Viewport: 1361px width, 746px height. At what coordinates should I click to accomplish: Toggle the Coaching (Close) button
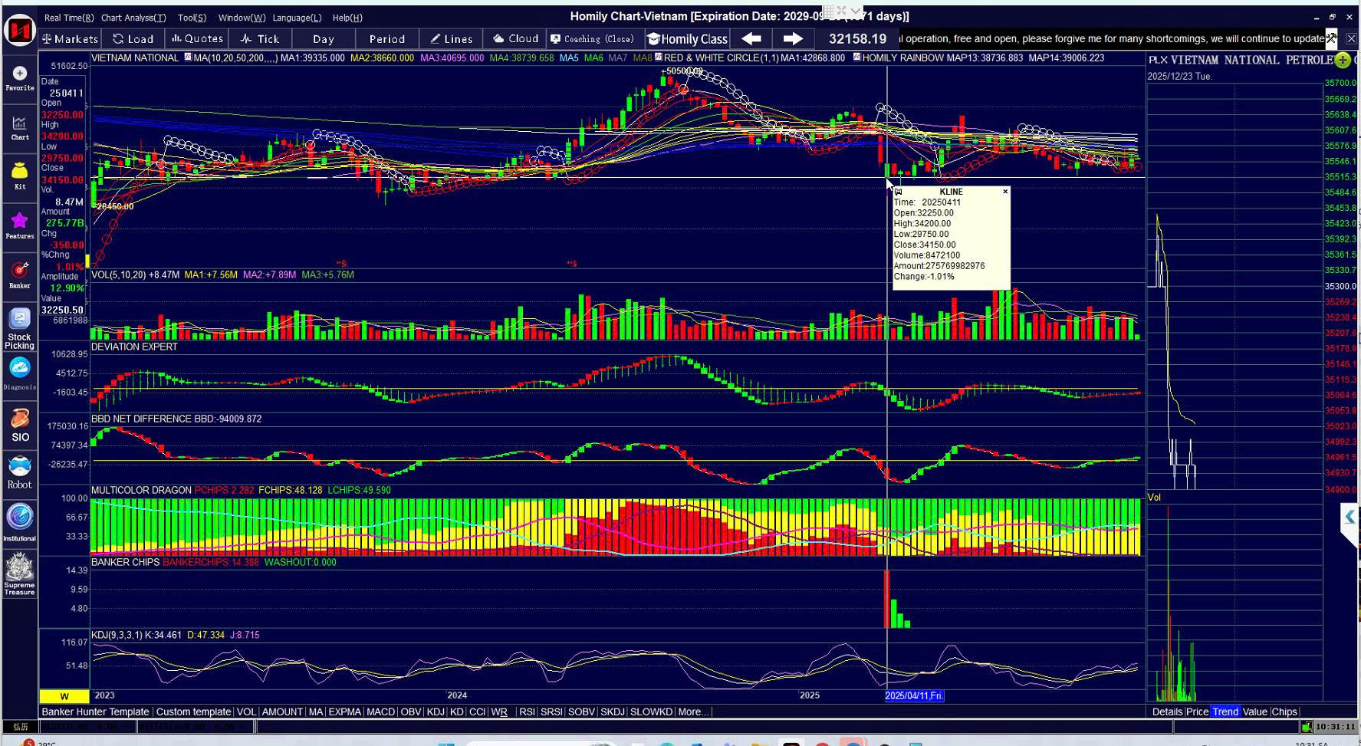[x=593, y=38]
